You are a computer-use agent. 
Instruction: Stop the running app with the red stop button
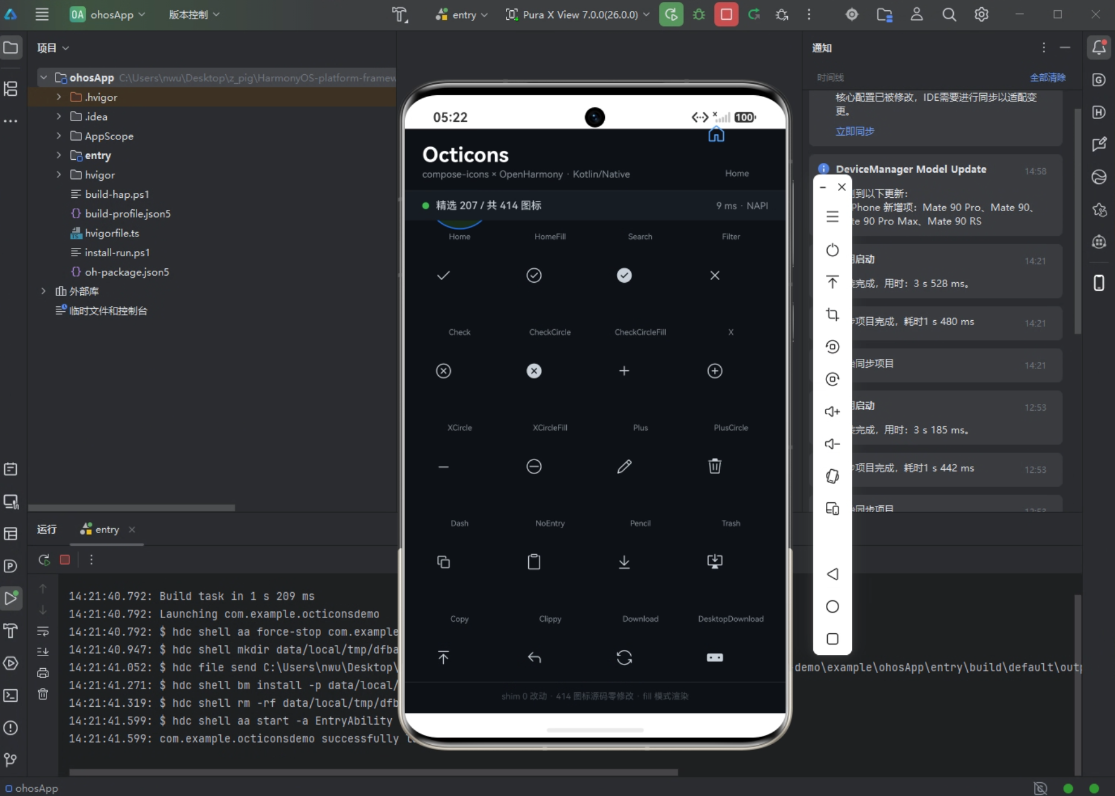click(x=726, y=14)
